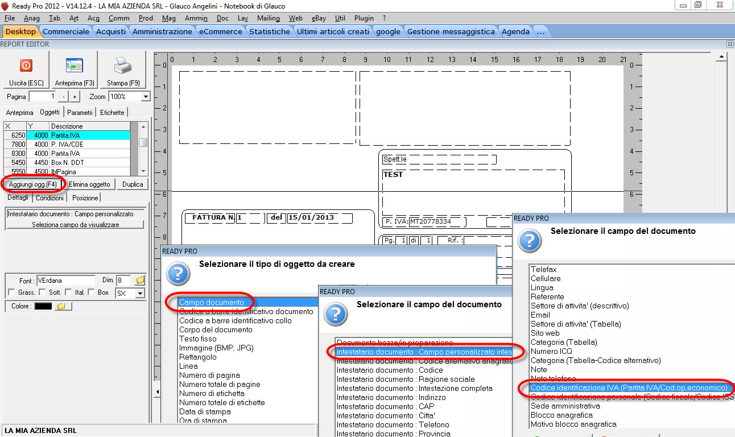Image resolution: width=735 pixels, height=437 pixels.
Task: Select Intestatario documento : Ragione sociale
Action: pyautogui.click(x=406, y=379)
